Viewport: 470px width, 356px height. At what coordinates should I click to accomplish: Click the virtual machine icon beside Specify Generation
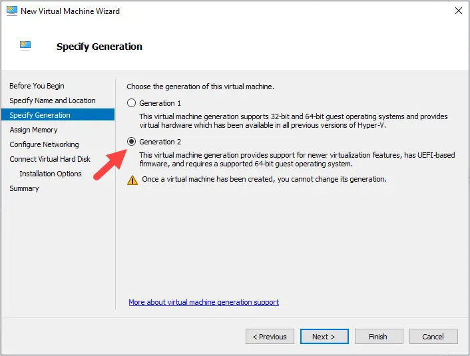pyautogui.click(x=25, y=45)
